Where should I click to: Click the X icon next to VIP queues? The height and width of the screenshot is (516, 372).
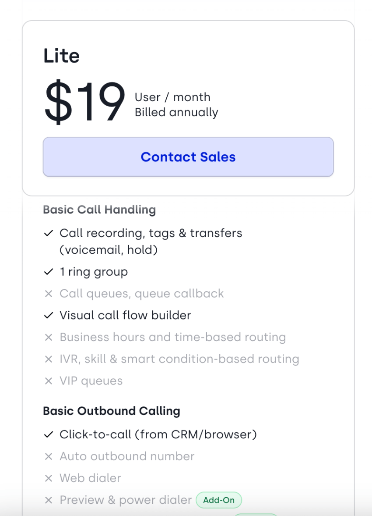click(49, 381)
